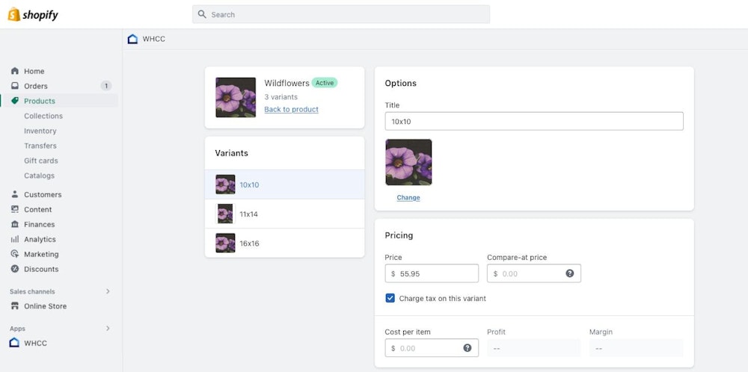Viewport: 748px width, 372px height.
Task: Click the Analytics bar chart icon
Action: [15, 239]
